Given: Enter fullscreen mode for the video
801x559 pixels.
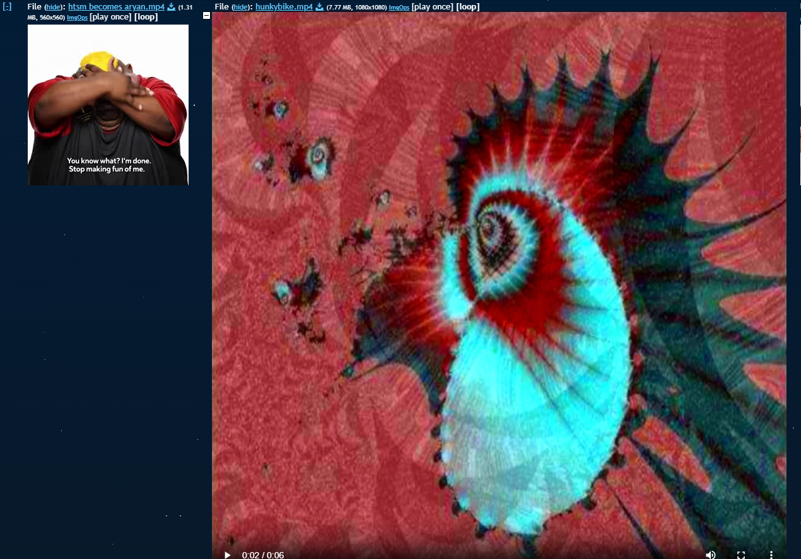Looking at the screenshot, I should click(741, 555).
